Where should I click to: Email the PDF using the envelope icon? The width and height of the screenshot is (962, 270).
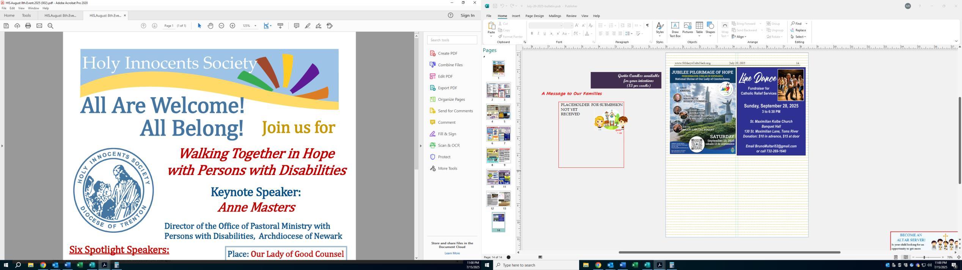[39, 26]
